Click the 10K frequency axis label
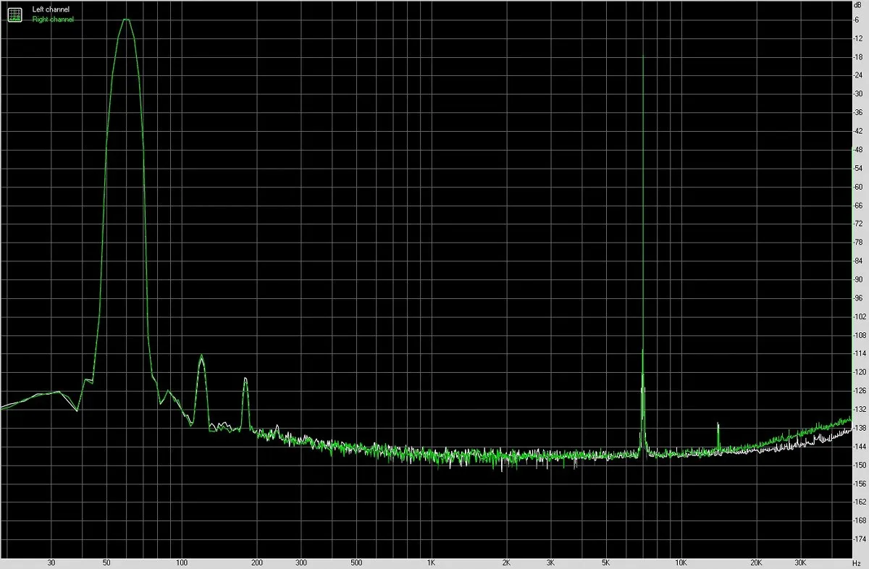Image resolution: width=869 pixels, height=569 pixels. tap(681, 562)
